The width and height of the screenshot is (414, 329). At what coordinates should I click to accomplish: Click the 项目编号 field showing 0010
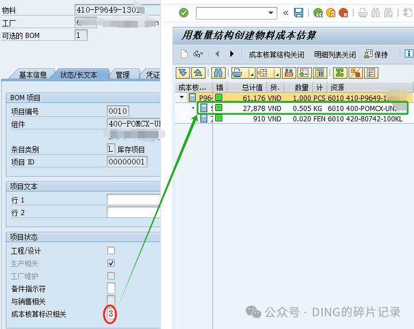118,111
